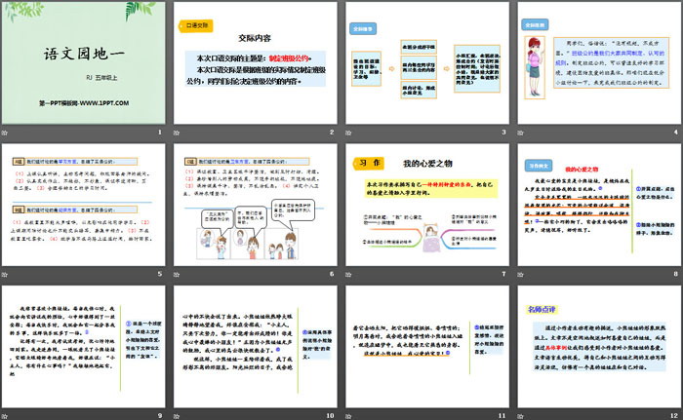Click the blue 习作例文 tag on slide 8
Screen dimensions: 683x420
539,166
